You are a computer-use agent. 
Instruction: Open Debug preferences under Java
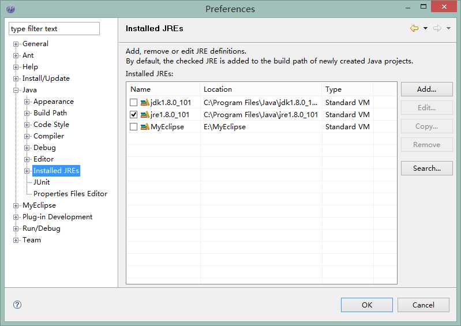44,148
